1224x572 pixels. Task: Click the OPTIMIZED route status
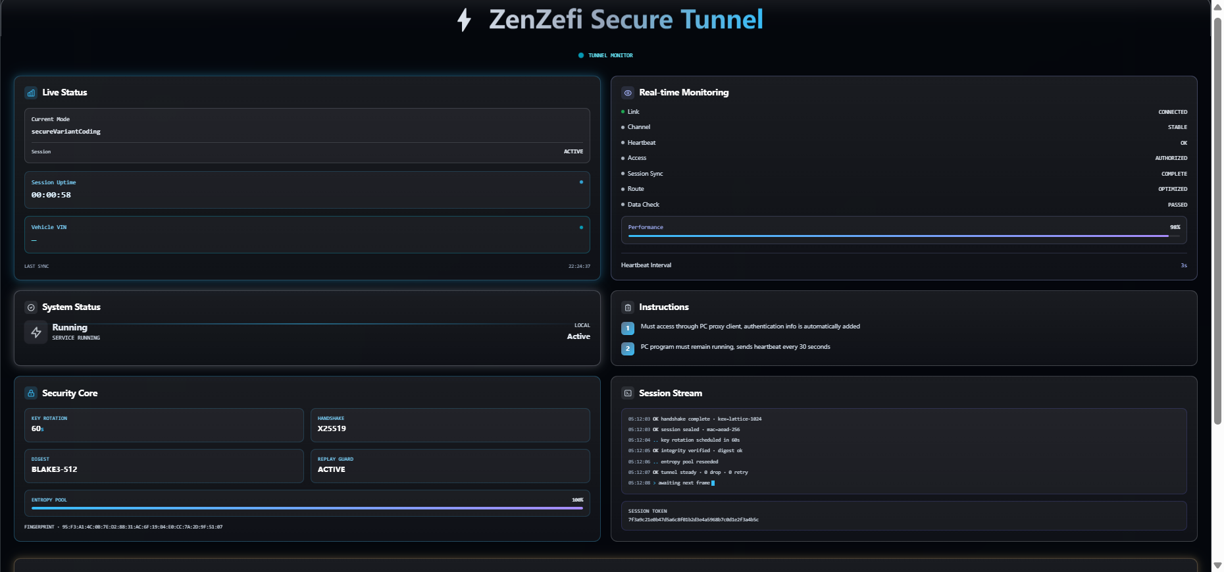[x=1173, y=189]
